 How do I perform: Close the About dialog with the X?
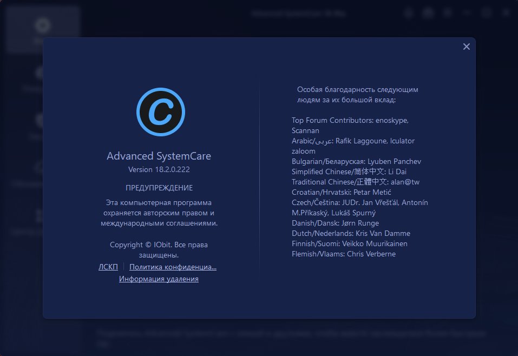tap(466, 47)
